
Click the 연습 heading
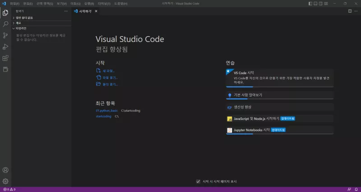[x=230, y=63]
